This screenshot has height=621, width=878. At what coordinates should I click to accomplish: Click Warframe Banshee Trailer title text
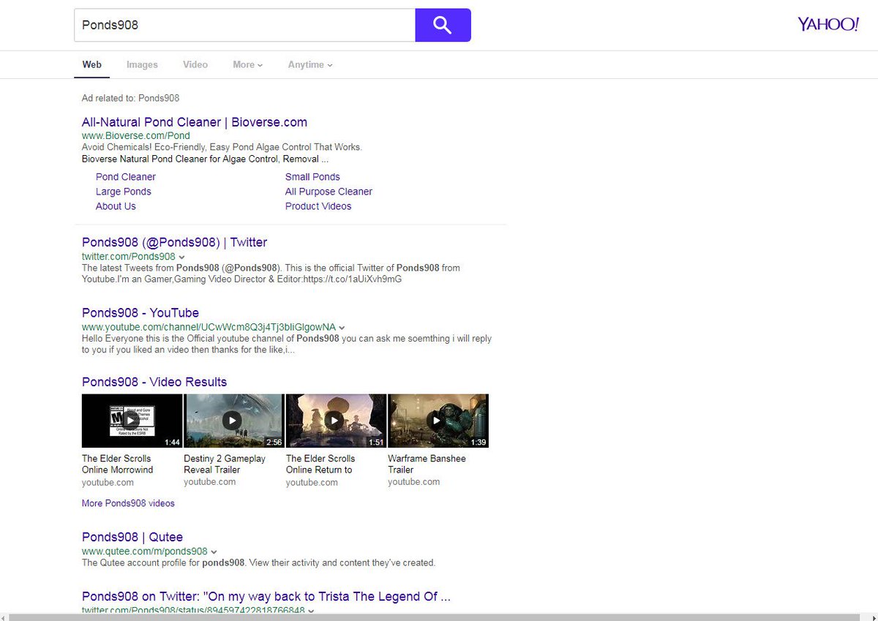[x=427, y=464]
